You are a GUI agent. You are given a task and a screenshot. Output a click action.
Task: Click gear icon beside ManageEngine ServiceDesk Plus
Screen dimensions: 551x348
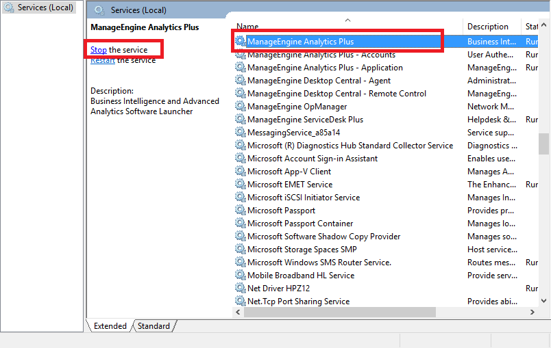(x=240, y=120)
